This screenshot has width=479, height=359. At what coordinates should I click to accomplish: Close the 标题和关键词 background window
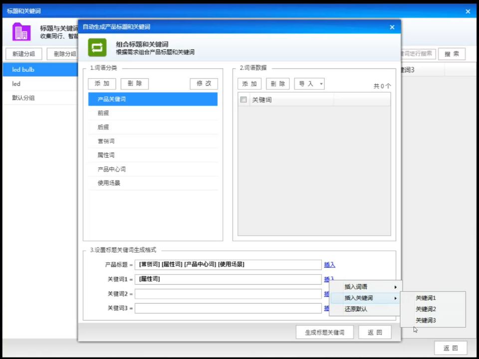tap(468, 11)
